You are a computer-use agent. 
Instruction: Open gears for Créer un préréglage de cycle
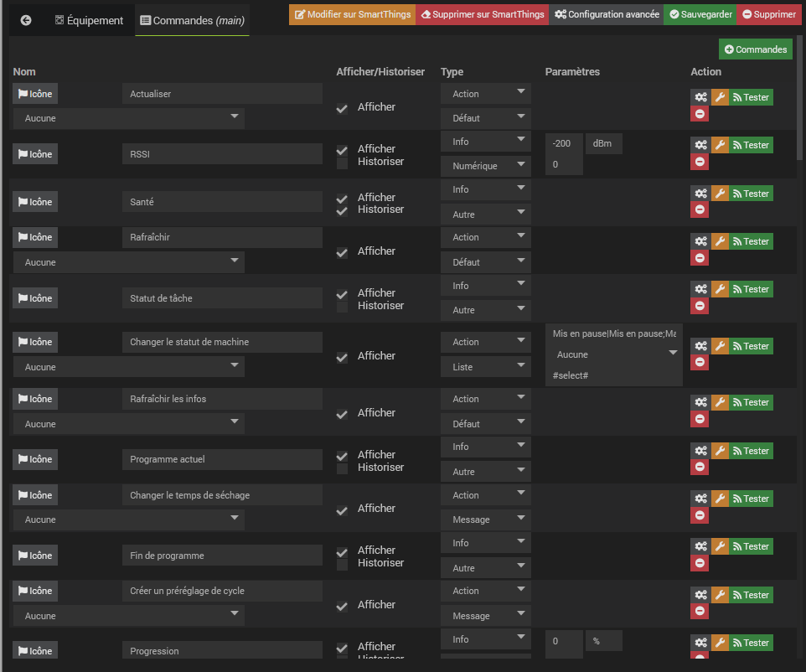[700, 595]
